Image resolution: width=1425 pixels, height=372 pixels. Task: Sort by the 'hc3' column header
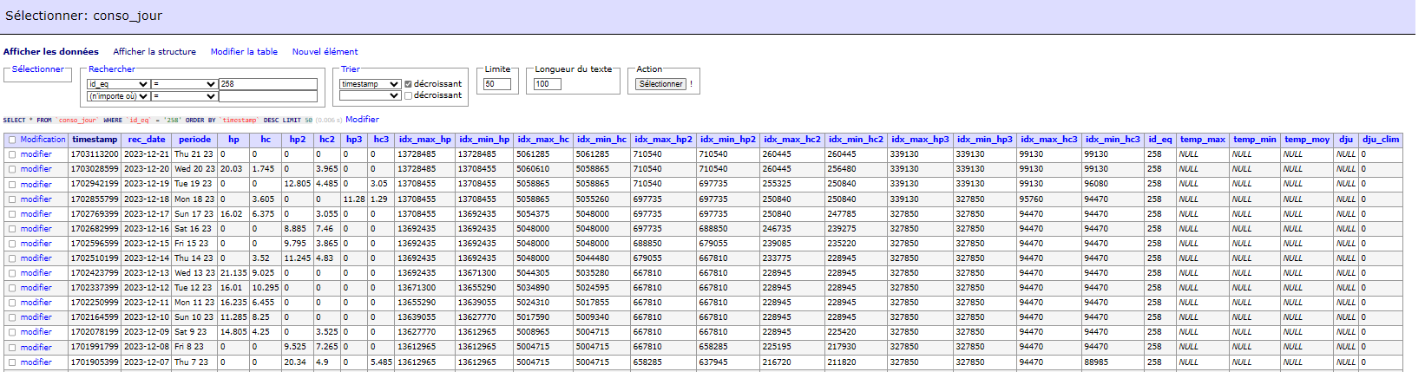pos(381,140)
